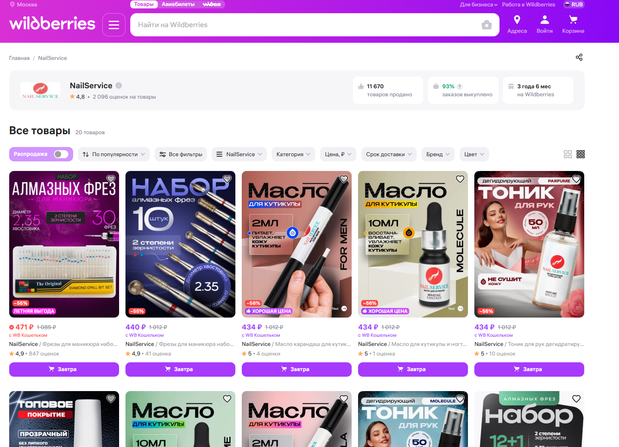This screenshot has width=619, height=447.
Task: Add Тоник для рук to cart Завтра
Action: pos(529,369)
